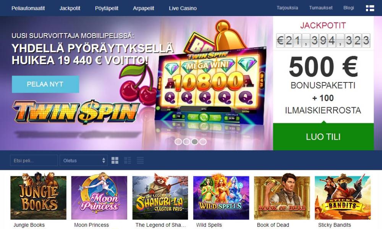Open the Blogi link
This screenshot has height=229, width=382.
click(349, 8)
